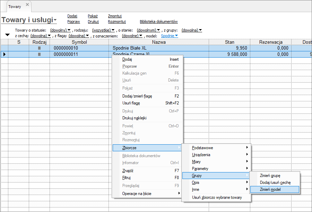Image resolution: width=312 pixels, height=212 pixels.
Task: Click the Biblioteka dokumentów link at top
Action: (x=158, y=22)
